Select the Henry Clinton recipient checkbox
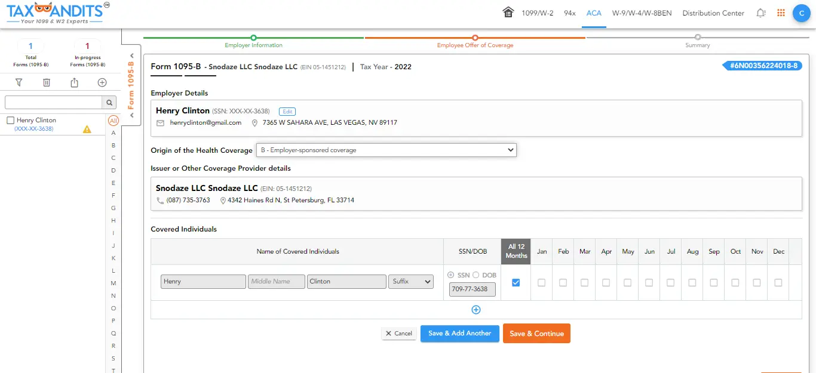816x373 pixels. tap(10, 121)
